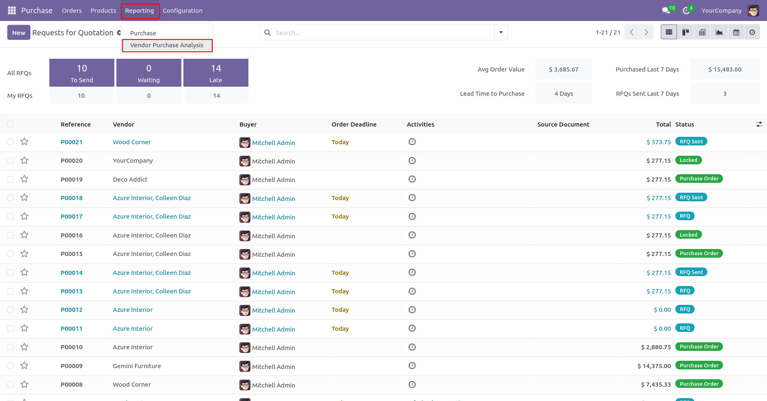Star the P00015 order as favorite
The height and width of the screenshot is (401, 767).
[24, 254]
